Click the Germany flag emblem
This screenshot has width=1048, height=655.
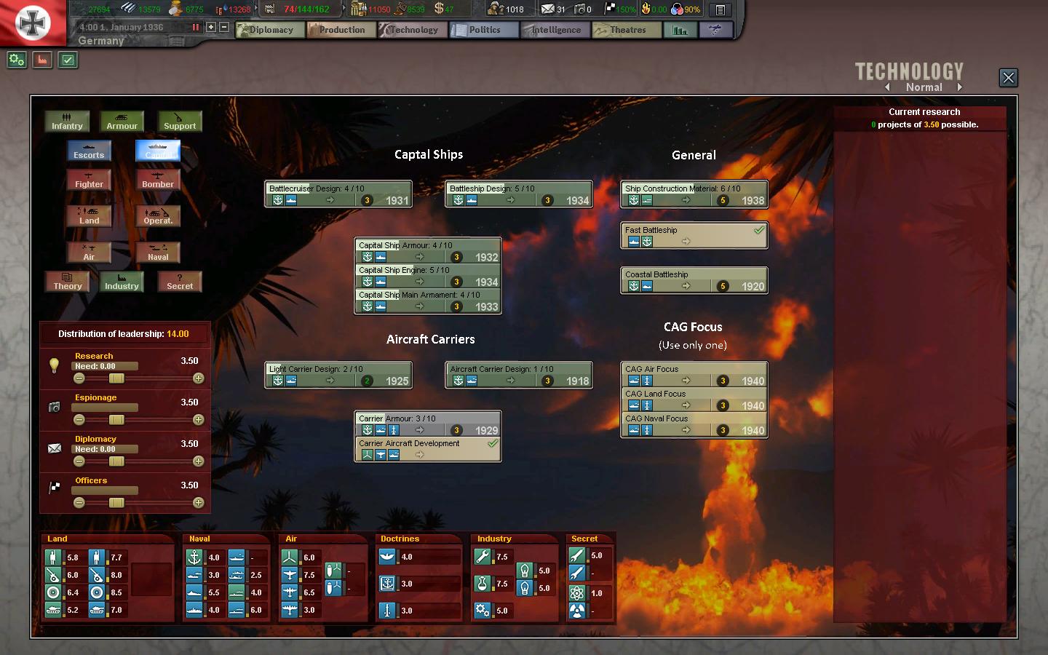point(33,22)
